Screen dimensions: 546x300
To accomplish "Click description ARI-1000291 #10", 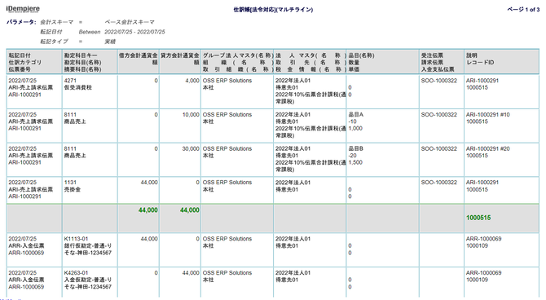I will [x=488, y=115].
